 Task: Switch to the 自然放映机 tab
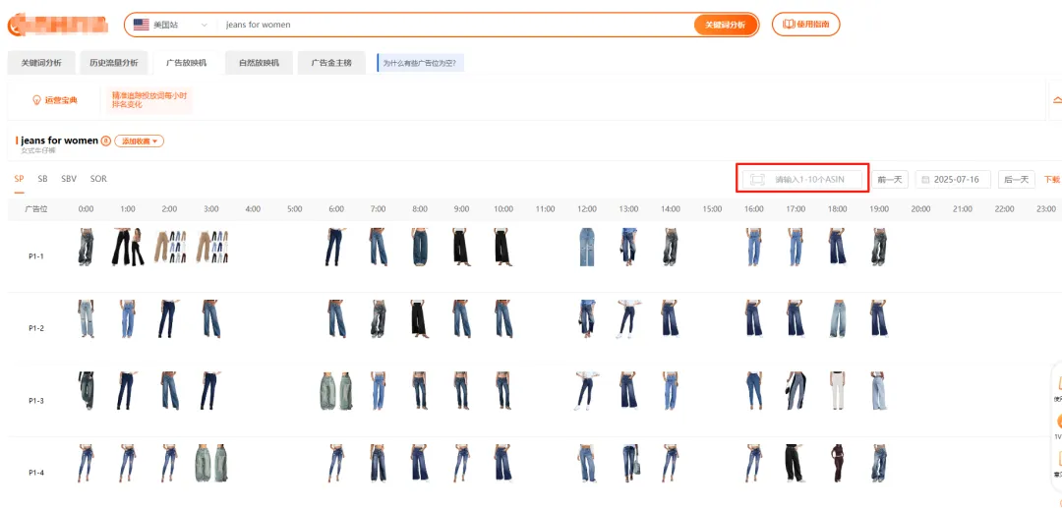[259, 63]
